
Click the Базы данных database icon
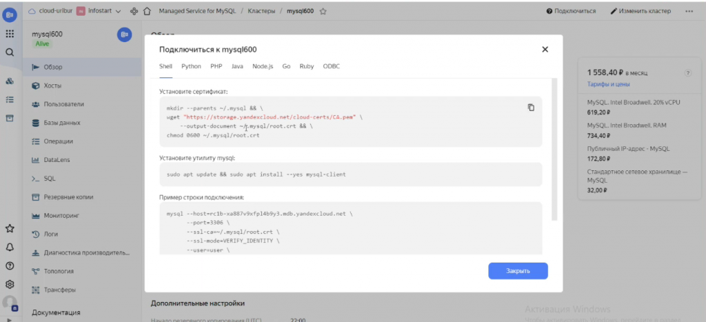(36, 123)
